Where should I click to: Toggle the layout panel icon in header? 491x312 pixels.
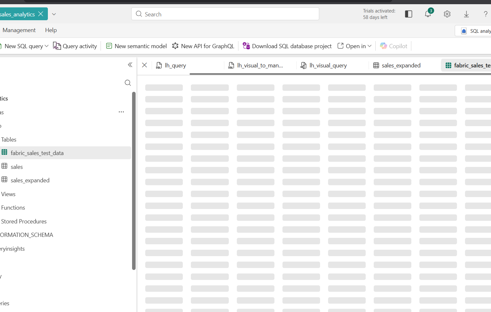click(x=408, y=14)
